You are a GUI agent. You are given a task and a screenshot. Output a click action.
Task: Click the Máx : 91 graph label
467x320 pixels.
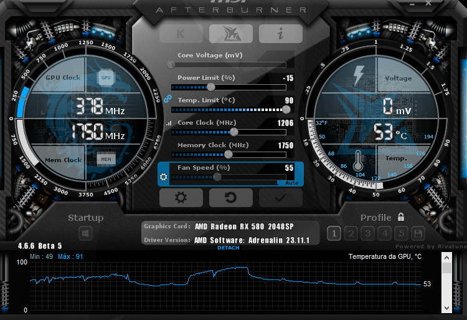70,256
